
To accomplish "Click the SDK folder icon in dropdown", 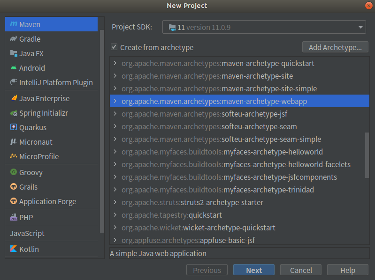I will click(x=172, y=28).
